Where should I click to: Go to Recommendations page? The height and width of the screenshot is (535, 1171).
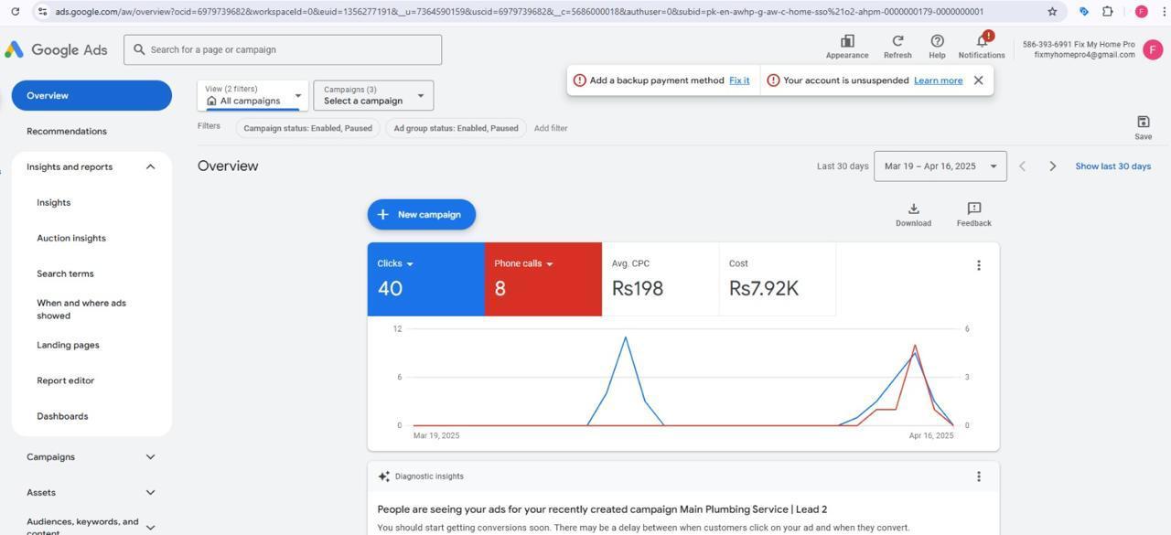pos(67,132)
